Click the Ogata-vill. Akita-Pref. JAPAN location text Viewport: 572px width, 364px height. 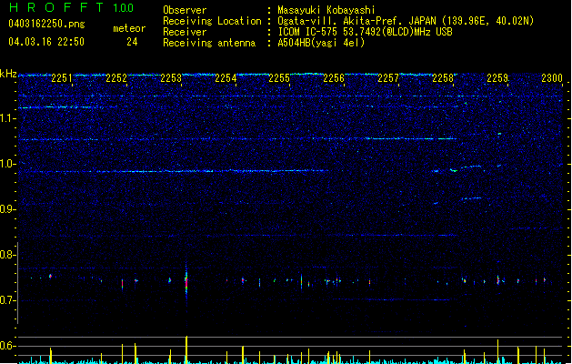(406, 21)
